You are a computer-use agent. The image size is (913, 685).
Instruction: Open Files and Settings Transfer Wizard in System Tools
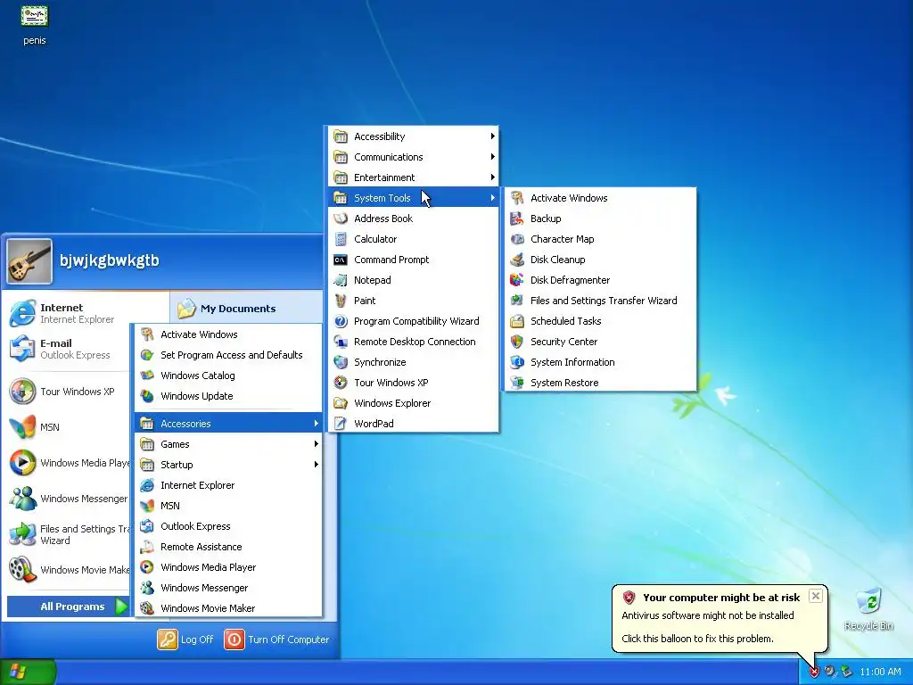pos(600,301)
